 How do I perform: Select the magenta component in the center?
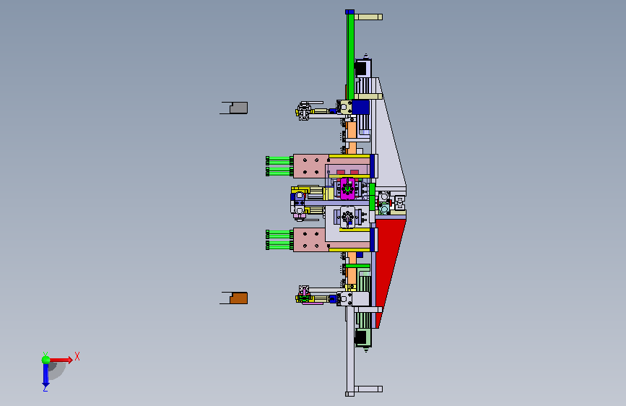[347, 189]
